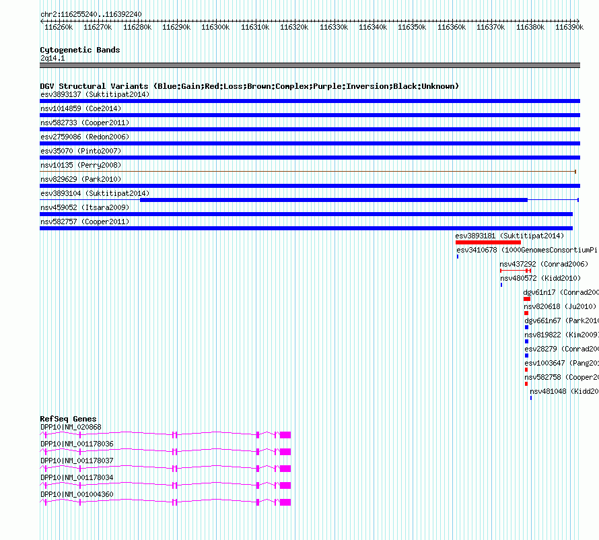Click the esv1003647 variant label
Screen dimensions: 599x540
[561, 363]
